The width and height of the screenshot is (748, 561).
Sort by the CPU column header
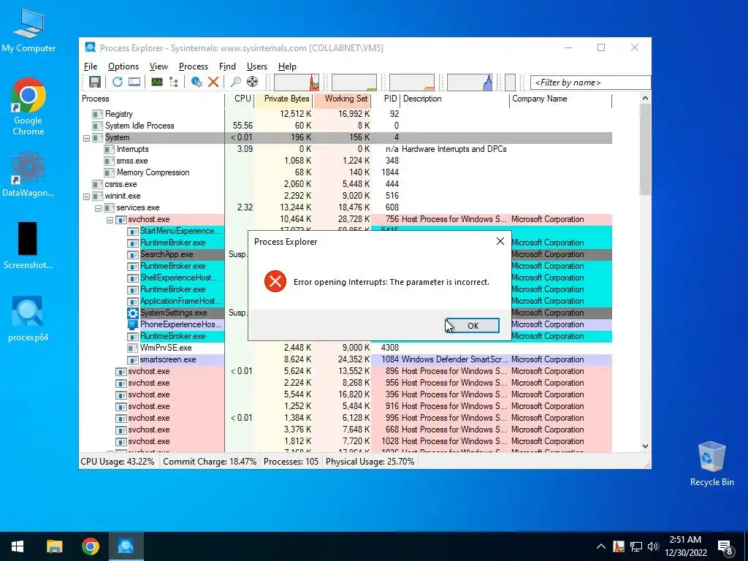tap(240, 99)
